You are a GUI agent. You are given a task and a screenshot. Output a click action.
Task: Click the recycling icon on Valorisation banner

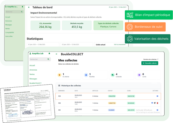click(x=130, y=39)
